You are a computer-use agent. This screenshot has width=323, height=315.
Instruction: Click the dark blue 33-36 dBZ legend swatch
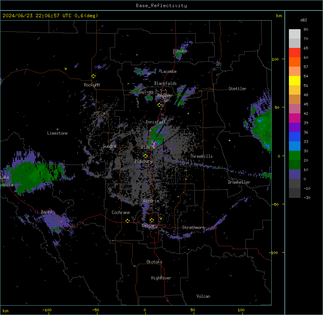pos(295,137)
